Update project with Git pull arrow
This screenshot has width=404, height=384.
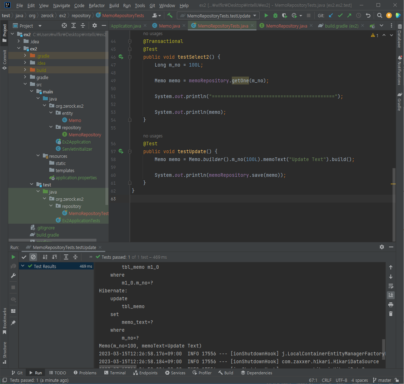pos(331,15)
